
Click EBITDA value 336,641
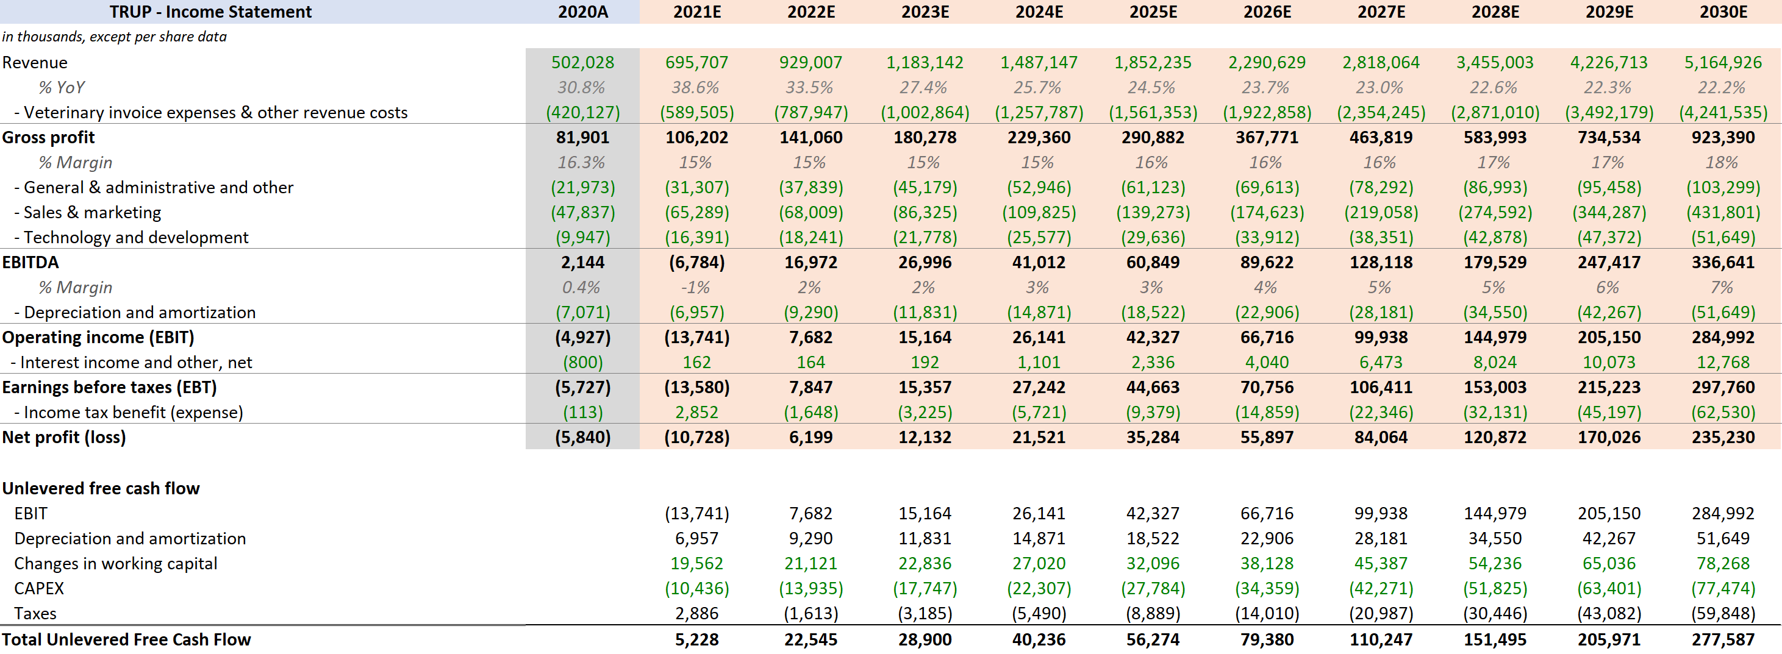click(1722, 262)
